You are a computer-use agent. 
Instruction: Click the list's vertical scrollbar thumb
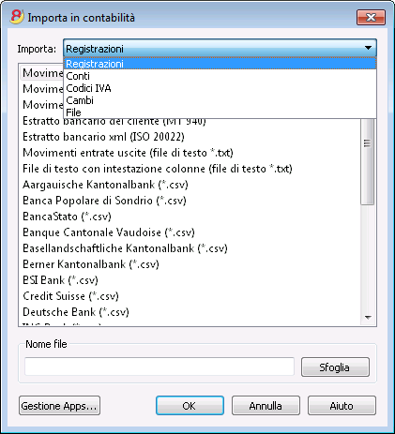(x=368, y=162)
